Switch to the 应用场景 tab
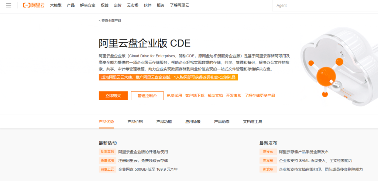378x181 pixels. (193, 122)
